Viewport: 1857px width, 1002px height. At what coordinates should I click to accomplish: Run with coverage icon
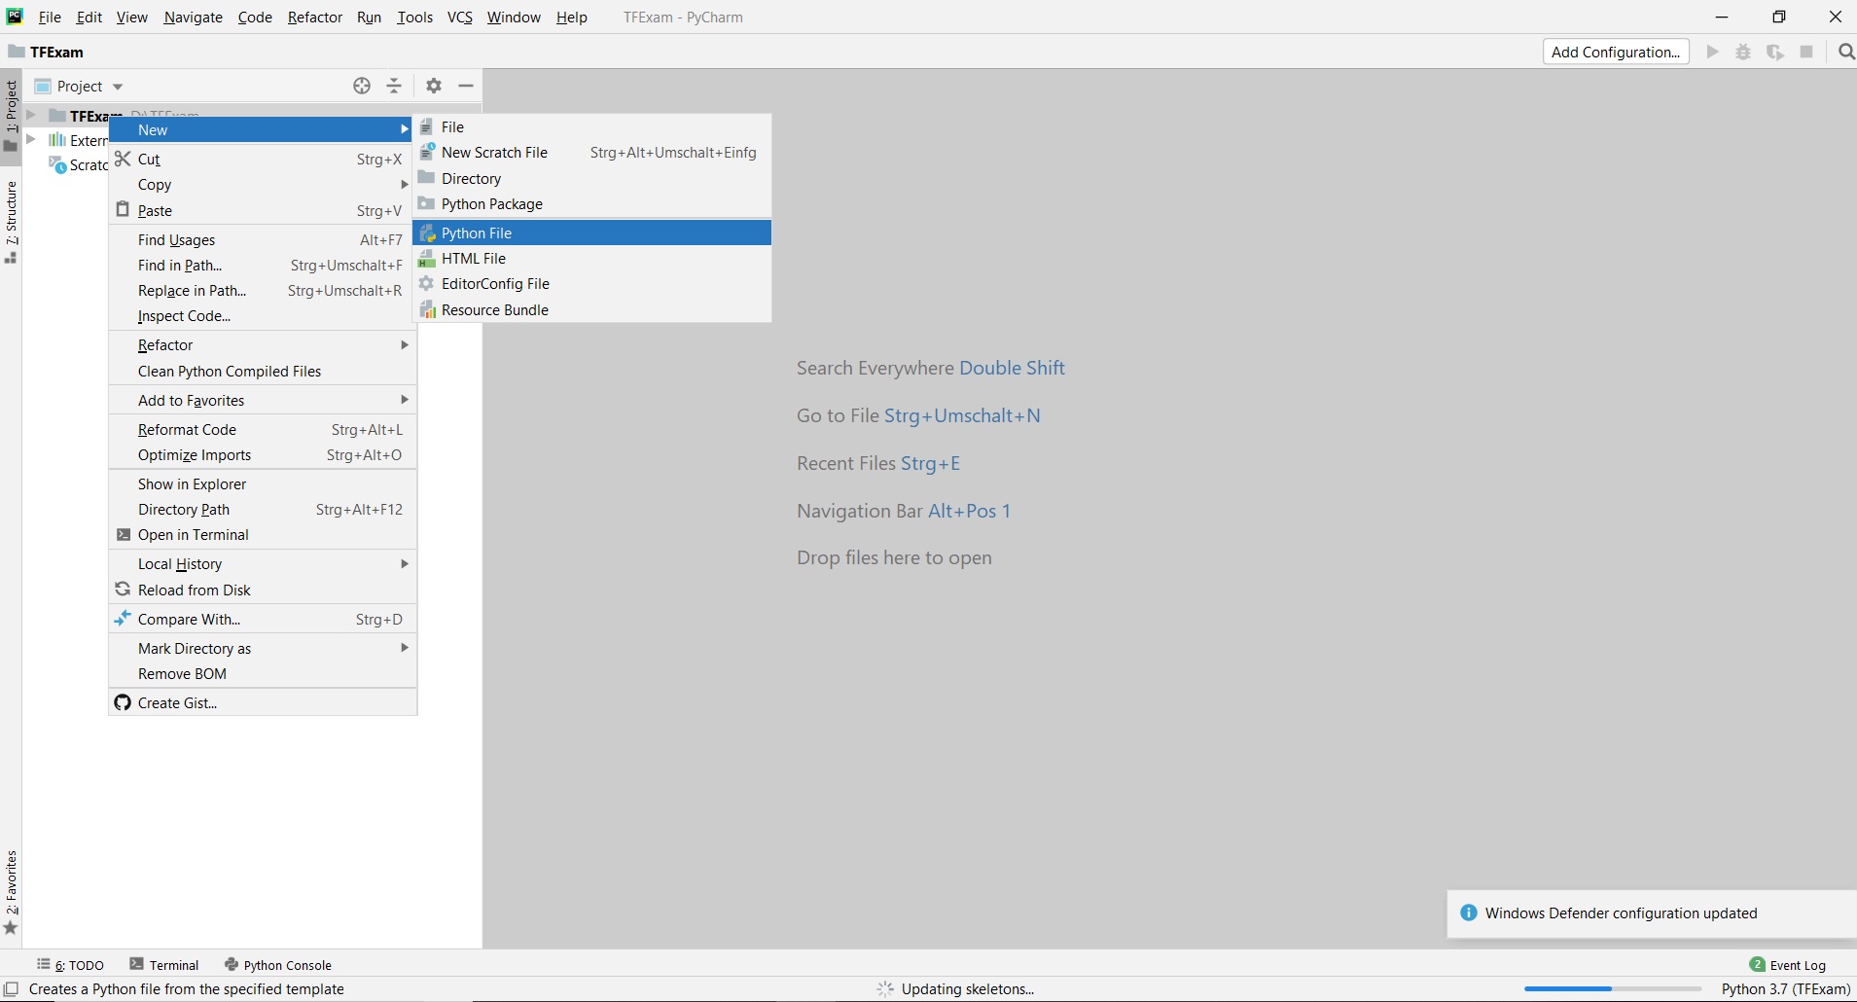1775,52
